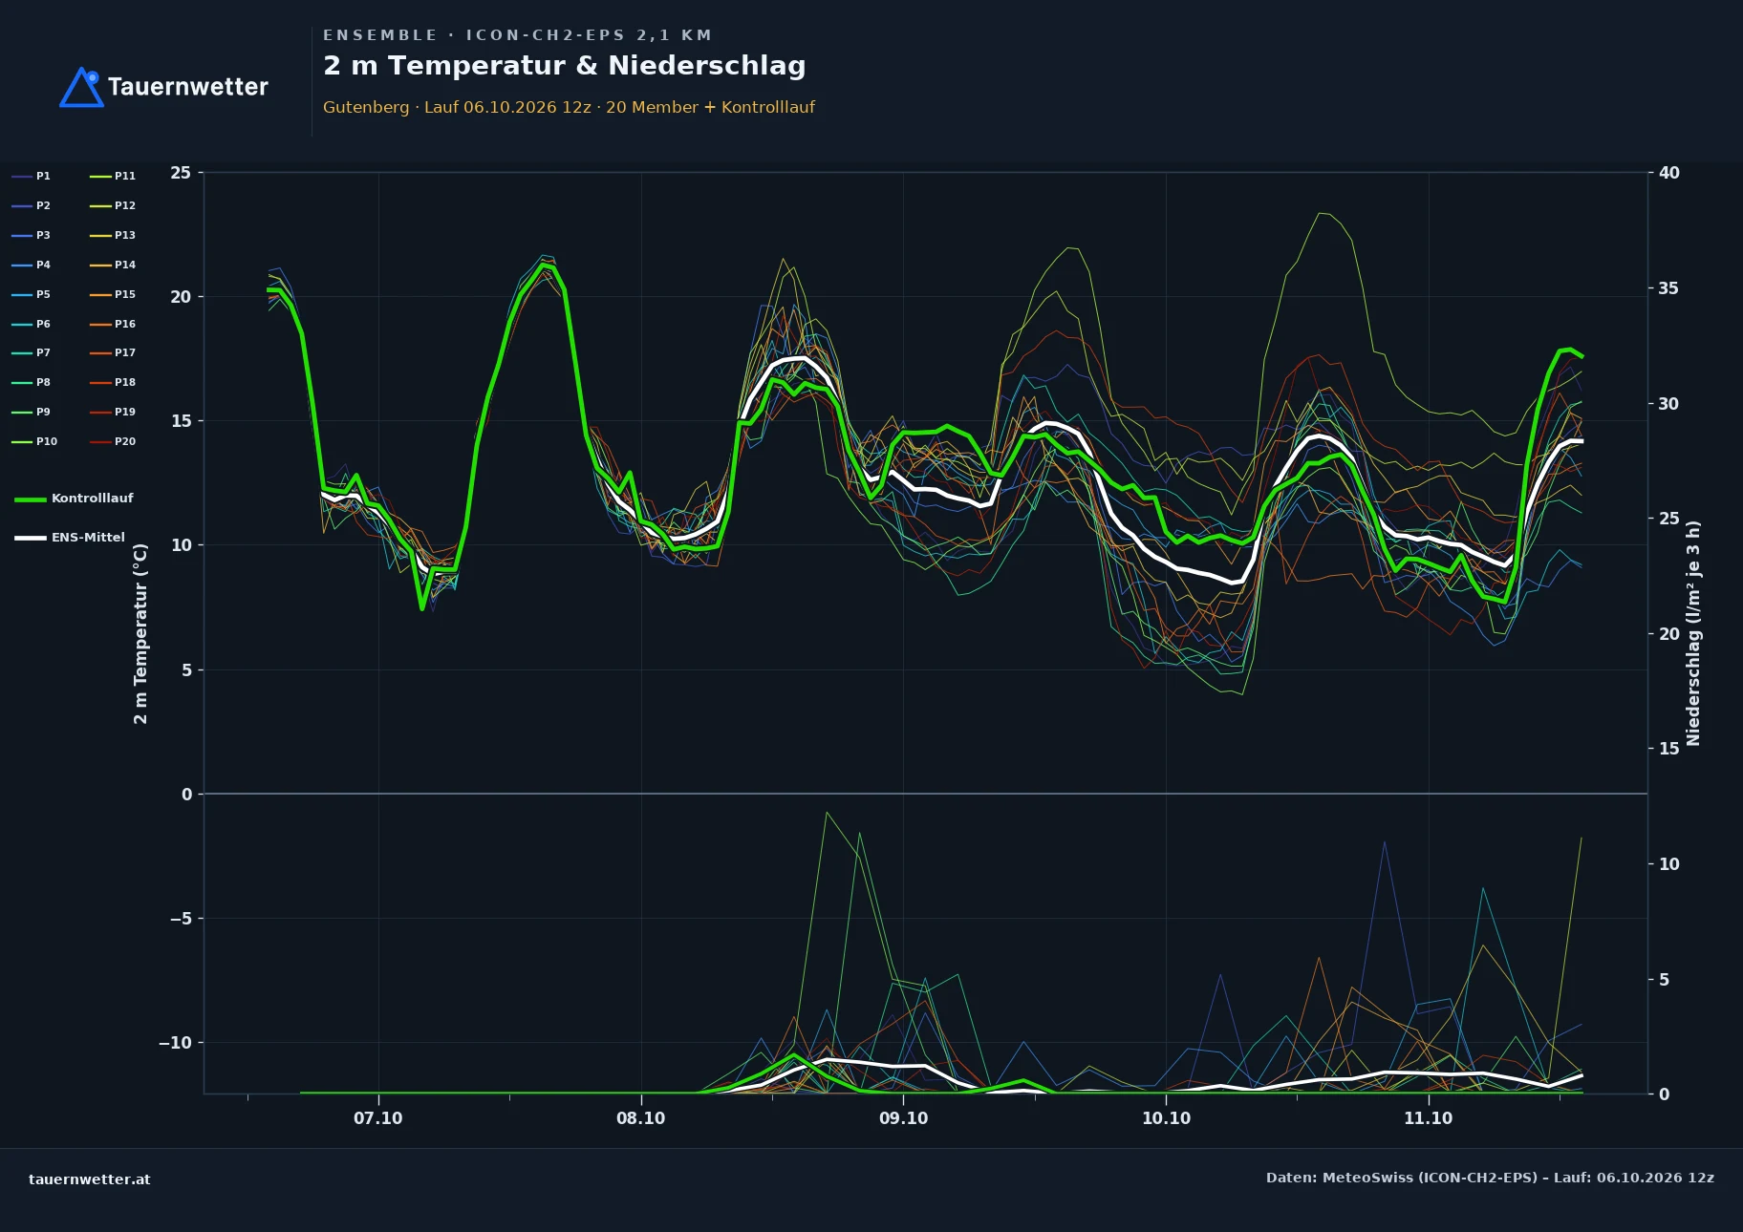Click the P11 legend entry
The width and height of the screenshot is (1743, 1232).
[x=113, y=176]
